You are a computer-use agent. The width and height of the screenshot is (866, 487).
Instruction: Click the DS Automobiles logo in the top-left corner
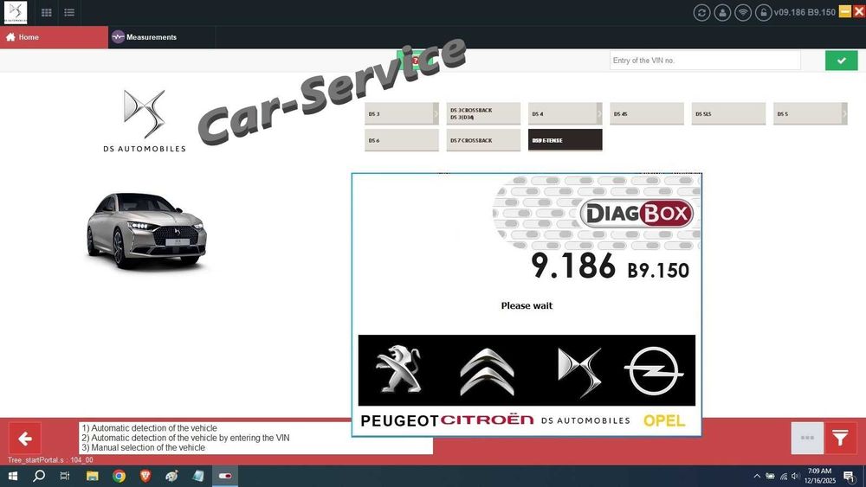[15, 12]
